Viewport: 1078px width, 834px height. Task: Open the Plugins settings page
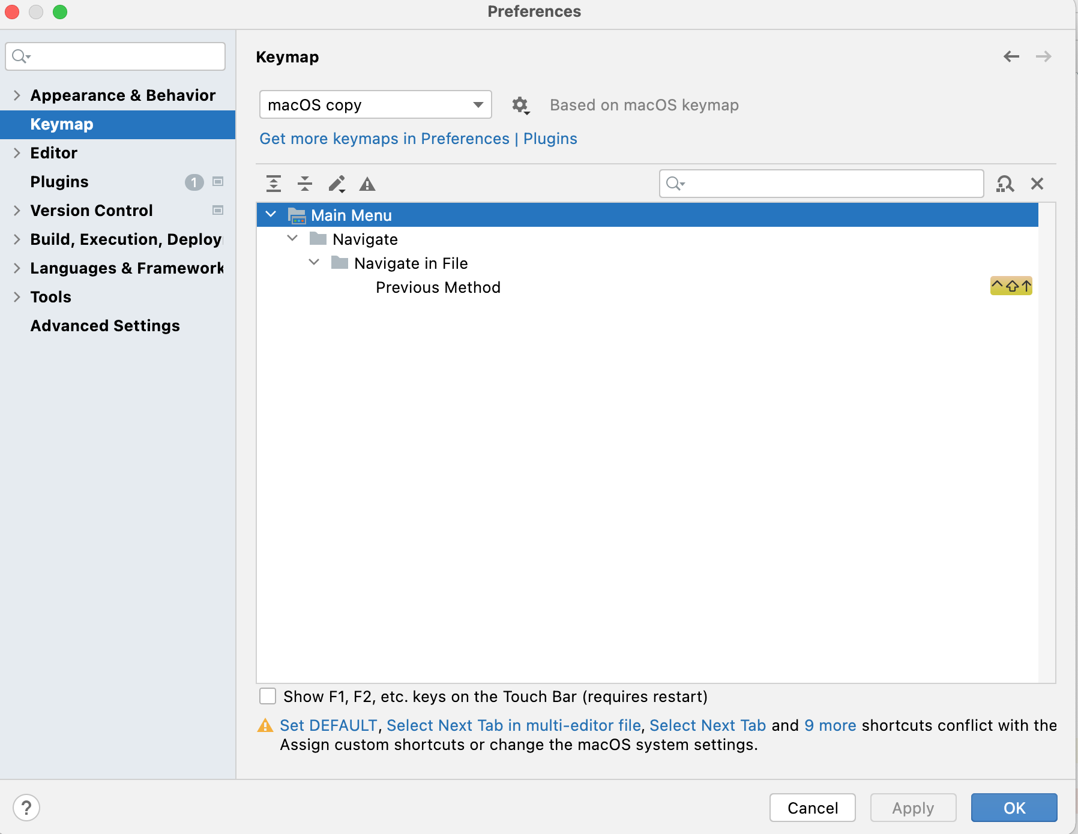coord(59,182)
